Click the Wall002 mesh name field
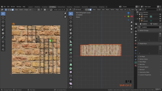Screen dimensions: 162x91 150,27
